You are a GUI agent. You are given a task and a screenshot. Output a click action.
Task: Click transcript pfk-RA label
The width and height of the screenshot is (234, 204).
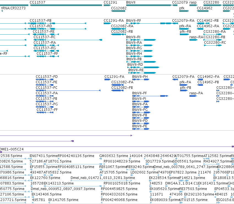click(x=185, y=26)
